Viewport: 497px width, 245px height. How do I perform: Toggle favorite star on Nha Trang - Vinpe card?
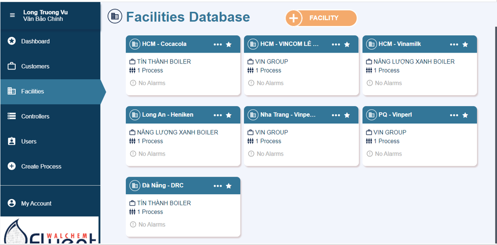pos(347,115)
